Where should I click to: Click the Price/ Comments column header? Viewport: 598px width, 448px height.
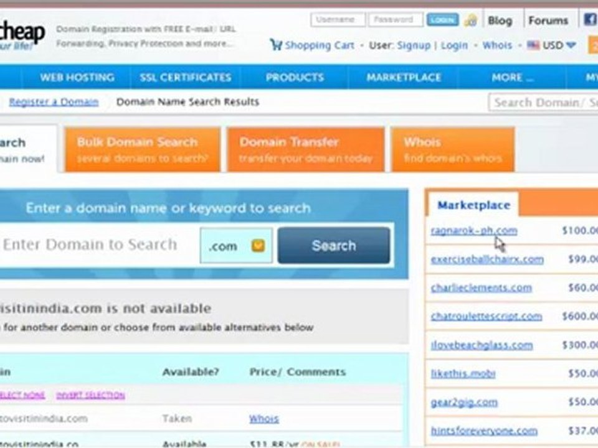[x=298, y=372]
